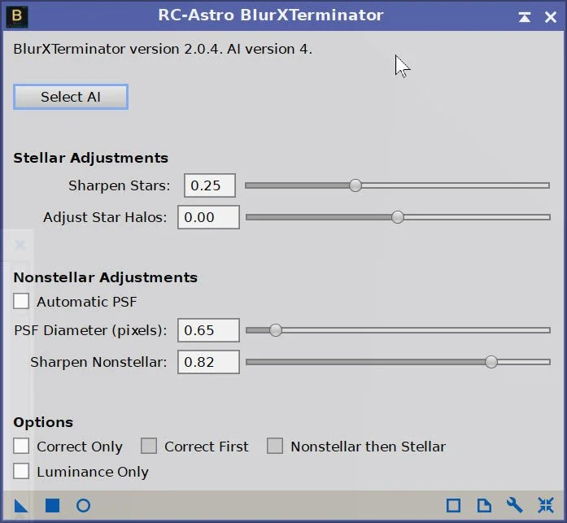Image resolution: width=567 pixels, height=523 pixels.
Task: Click the PSF Diameter slider handle
Action: point(276,329)
